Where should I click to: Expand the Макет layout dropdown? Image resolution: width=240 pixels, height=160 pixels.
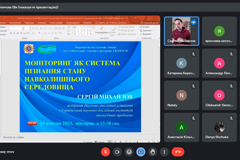[x=3, y=27]
